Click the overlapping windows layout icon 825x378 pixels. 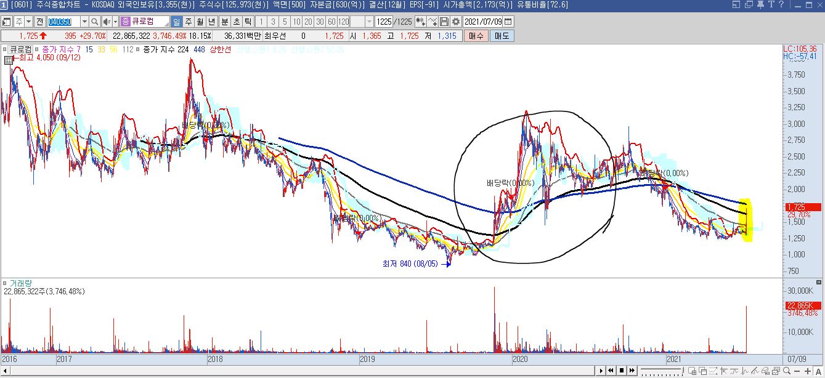click(x=702, y=371)
